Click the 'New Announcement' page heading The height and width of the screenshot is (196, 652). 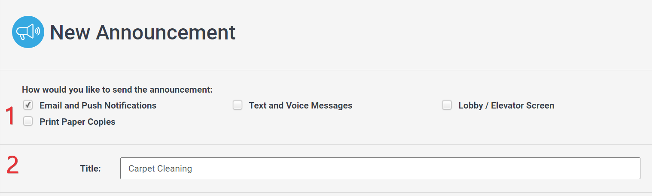coord(143,33)
